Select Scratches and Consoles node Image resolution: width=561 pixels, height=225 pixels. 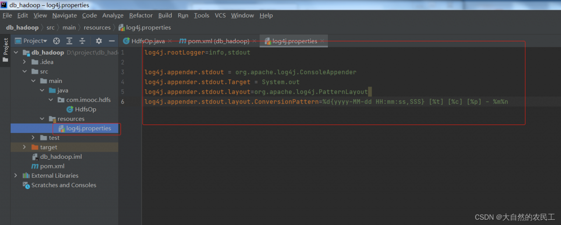(64, 185)
